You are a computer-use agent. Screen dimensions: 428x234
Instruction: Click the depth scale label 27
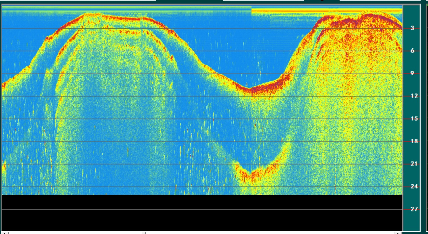414,209
